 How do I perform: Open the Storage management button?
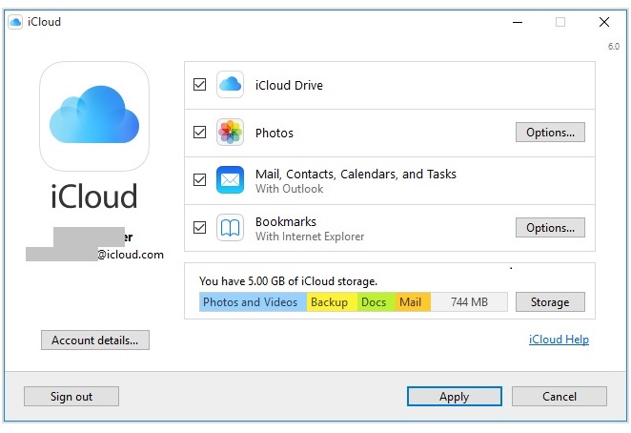550,301
